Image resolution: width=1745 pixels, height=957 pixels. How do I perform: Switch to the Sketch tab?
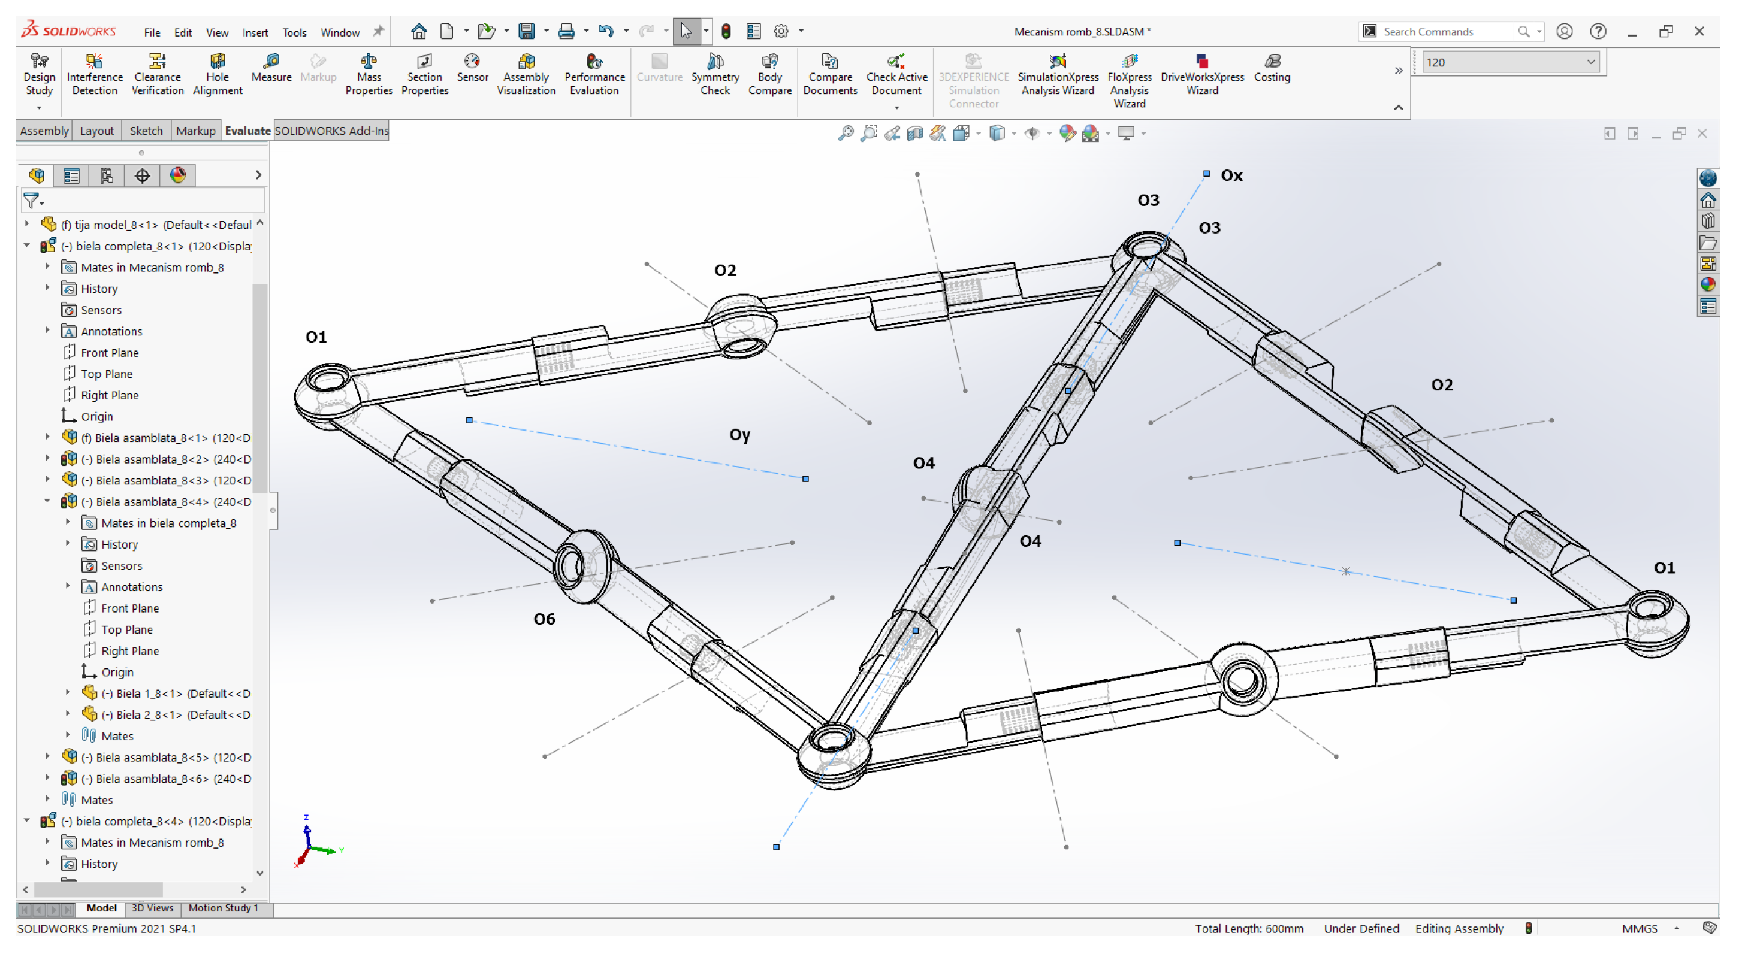(146, 131)
